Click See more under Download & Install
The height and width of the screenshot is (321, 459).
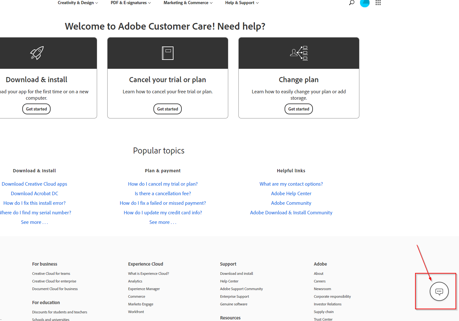tap(34, 222)
